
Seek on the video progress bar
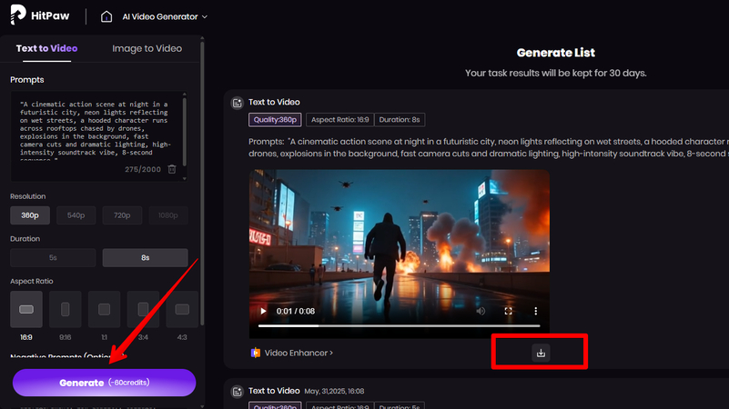click(400, 326)
